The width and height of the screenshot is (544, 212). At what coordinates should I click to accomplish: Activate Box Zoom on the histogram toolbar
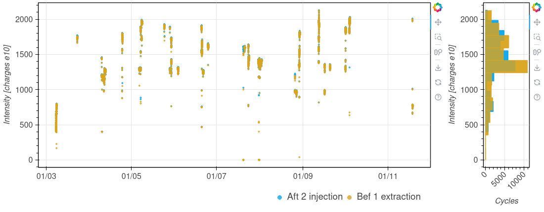[537, 37]
